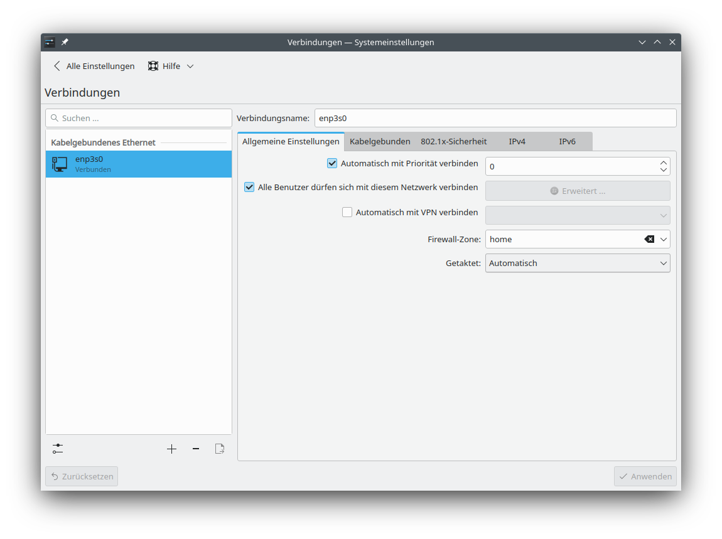Uncheck Automatisch mit Priorität verbinden
This screenshot has height=539, width=722.
pyautogui.click(x=333, y=163)
